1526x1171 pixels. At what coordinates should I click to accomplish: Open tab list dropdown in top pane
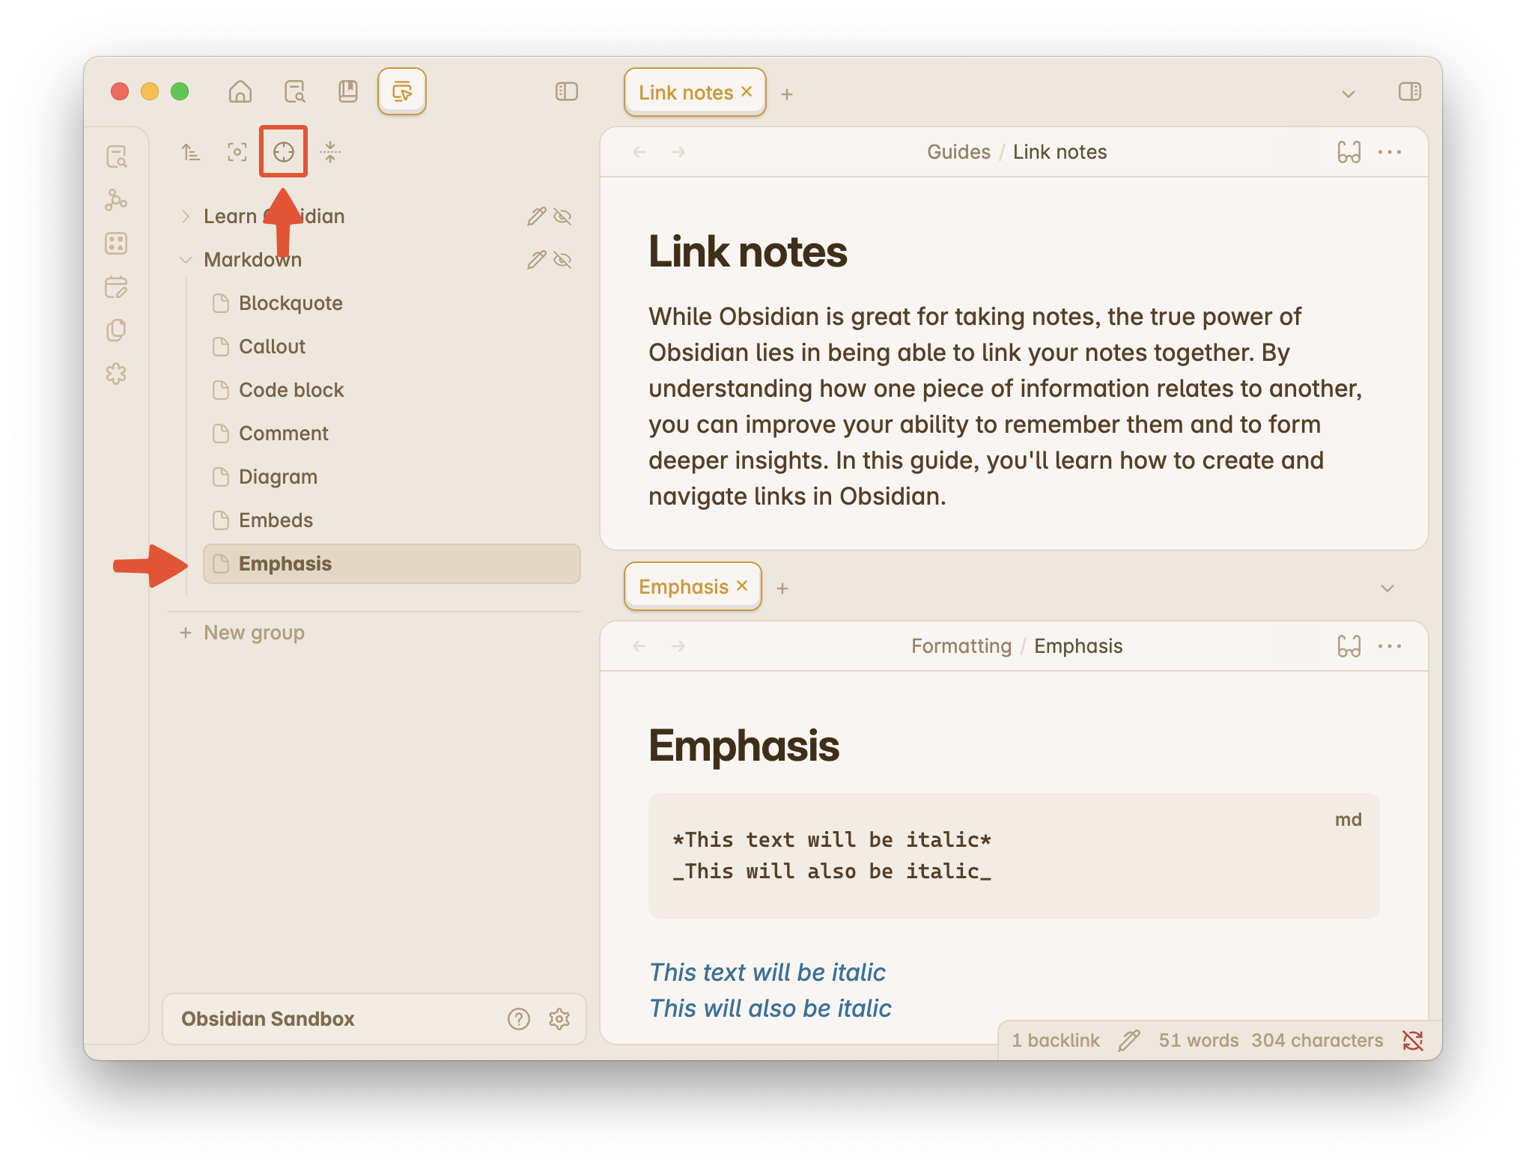(x=1349, y=94)
